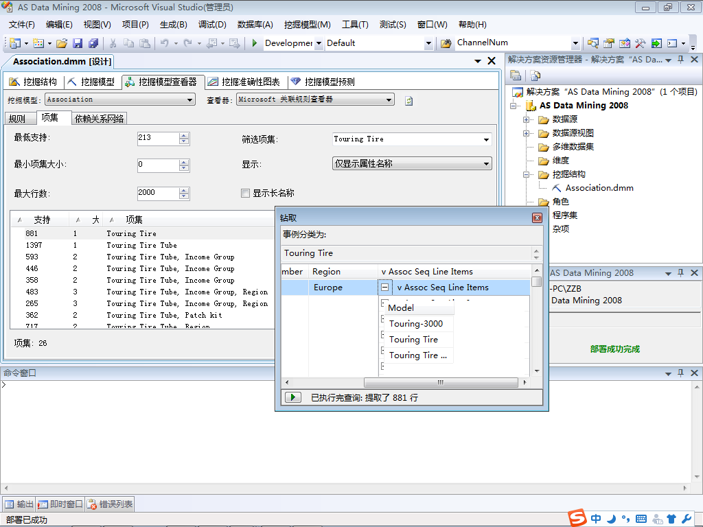Click the Cut scissors icon
The height and width of the screenshot is (527, 703).
pyautogui.click(x=113, y=43)
